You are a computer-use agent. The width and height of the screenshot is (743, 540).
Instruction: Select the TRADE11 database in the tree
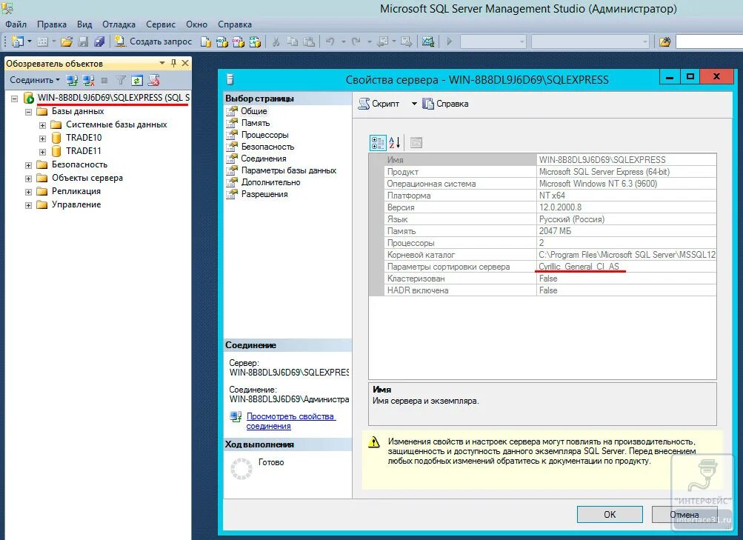coord(84,151)
